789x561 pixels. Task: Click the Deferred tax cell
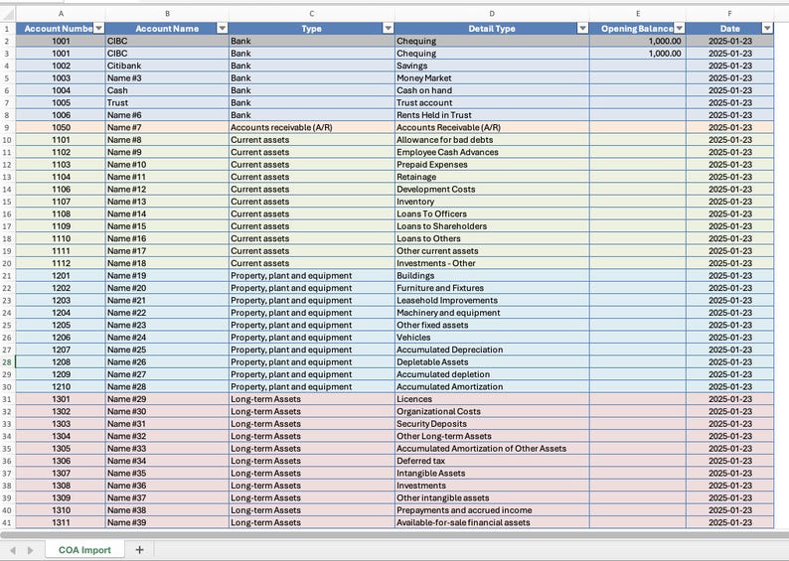coord(492,461)
